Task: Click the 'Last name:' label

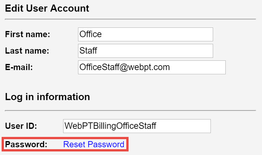Action: coord(27,51)
